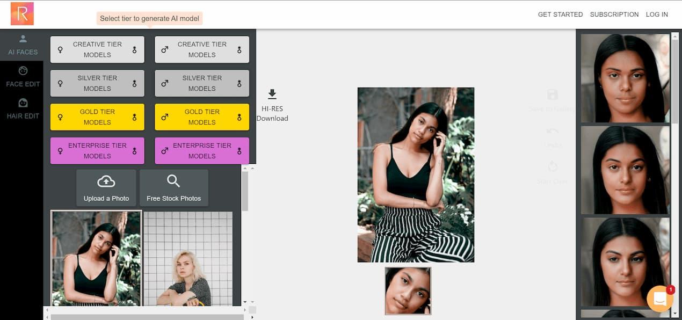
Task: Click the cropped face preview thumbnail
Action: pyautogui.click(x=408, y=291)
